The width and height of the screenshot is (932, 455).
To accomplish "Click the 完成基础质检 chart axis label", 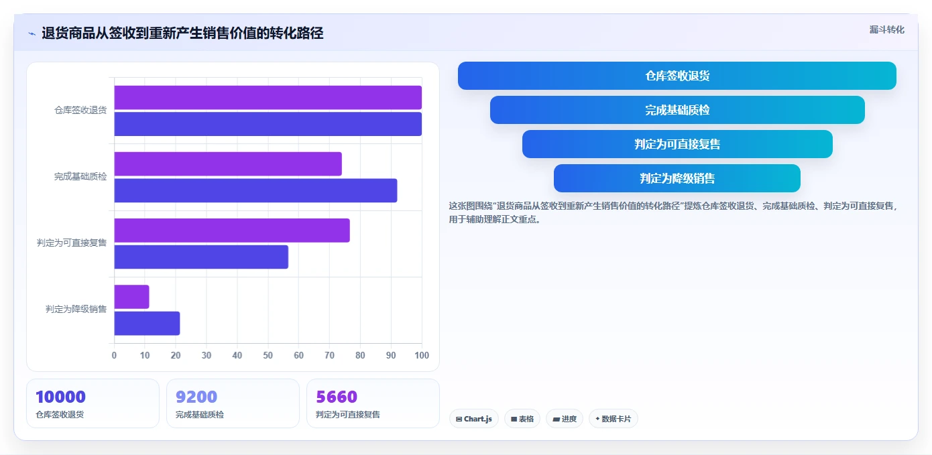I will (80, 177).
